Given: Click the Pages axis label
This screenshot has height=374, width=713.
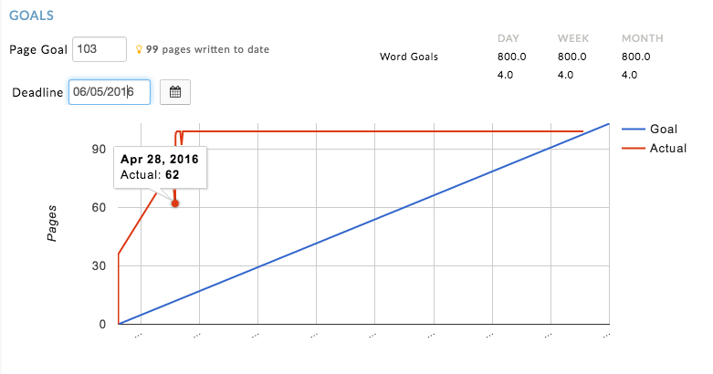Looking at the screenshot, I should point(52,223).
